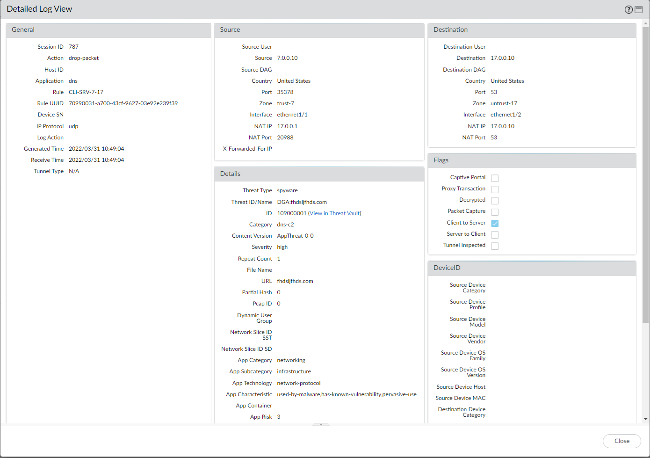The height and width of the screenshot is (458, 650).
Task: Click the General panel header
Action: [x=108, y=30]
